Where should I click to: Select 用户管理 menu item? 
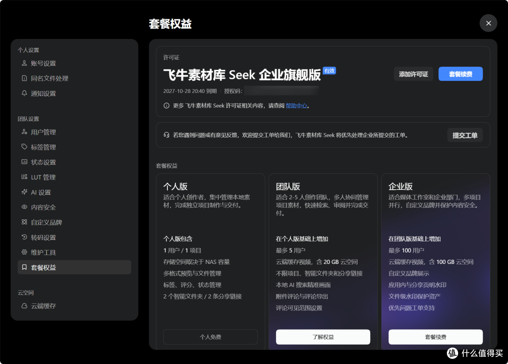coord(43,132)
